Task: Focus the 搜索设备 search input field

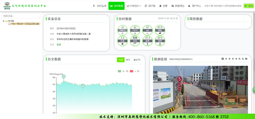Action: pos(21,16)
